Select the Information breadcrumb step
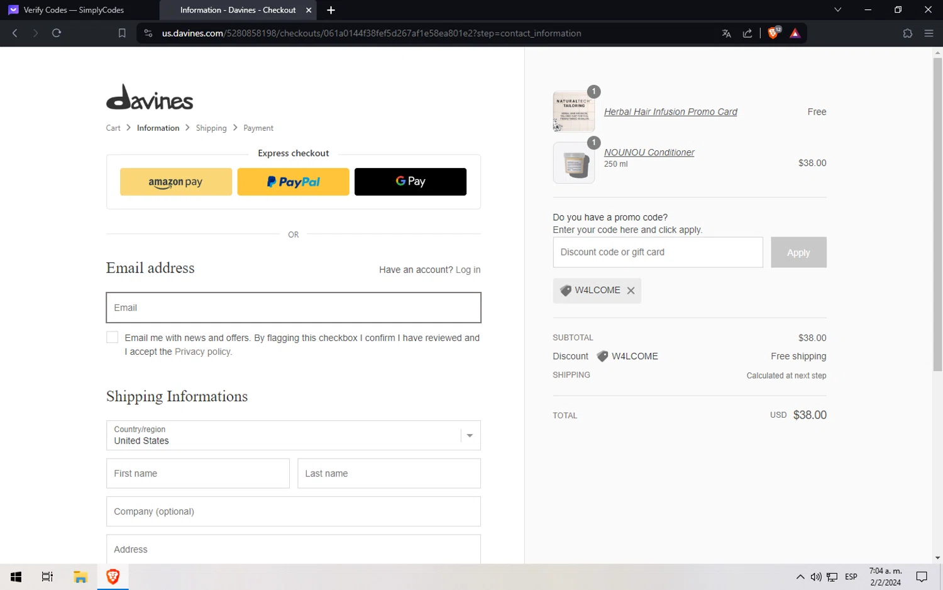This screenshot has width=943, height=590. click(158, 128)
